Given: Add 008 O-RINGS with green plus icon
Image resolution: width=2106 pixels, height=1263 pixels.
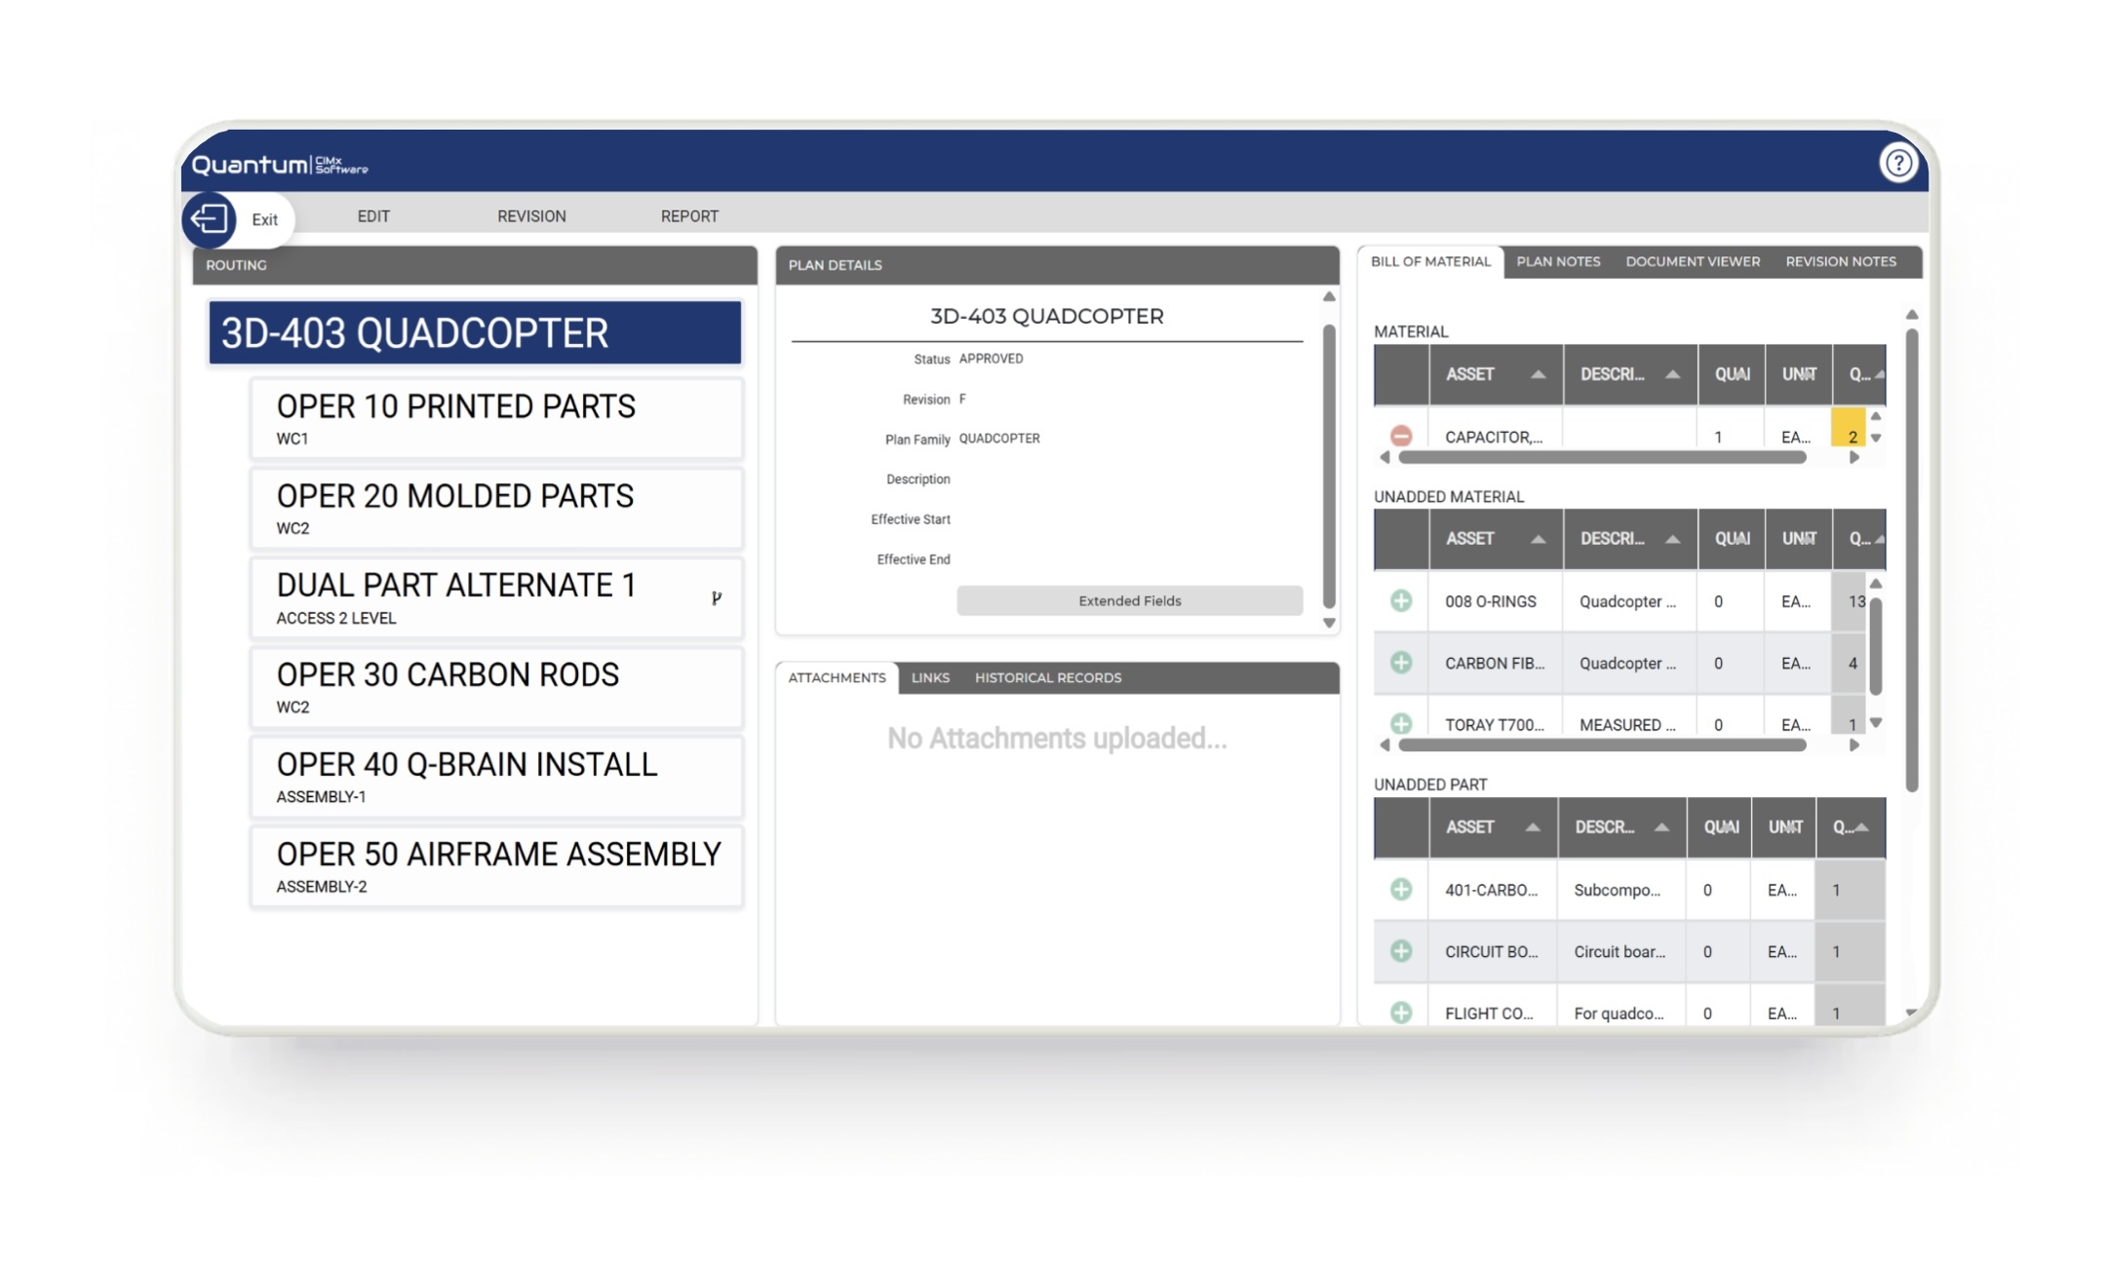Looking at the screenshot, I should (x=1400, y=600).
